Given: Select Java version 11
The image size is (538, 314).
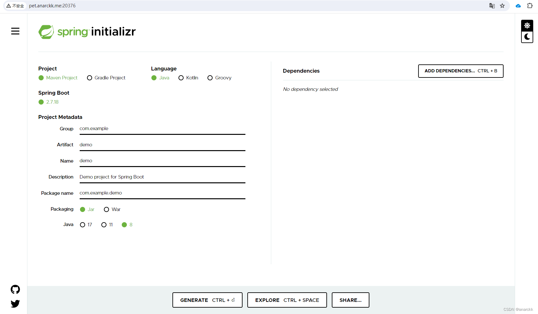Looking at the screenshot, I should (107, 225).
